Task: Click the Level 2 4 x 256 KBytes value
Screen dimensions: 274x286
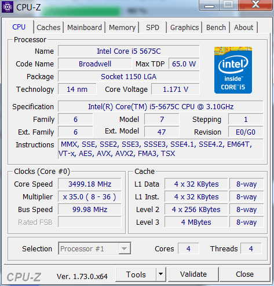Action: pos(196,210)
